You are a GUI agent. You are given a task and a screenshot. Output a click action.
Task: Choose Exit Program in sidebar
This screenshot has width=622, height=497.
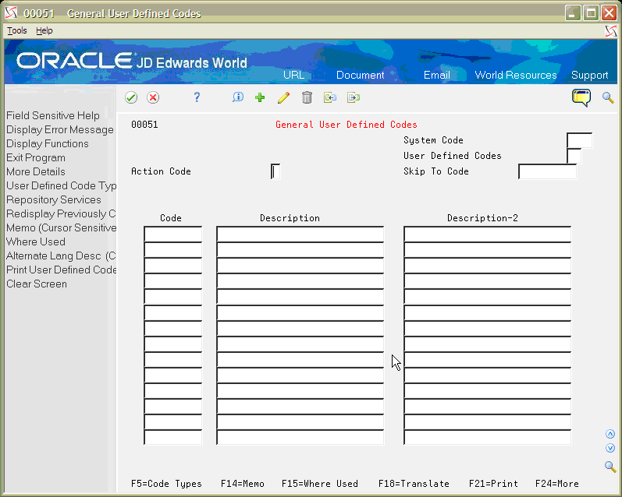tap(36, 157)
